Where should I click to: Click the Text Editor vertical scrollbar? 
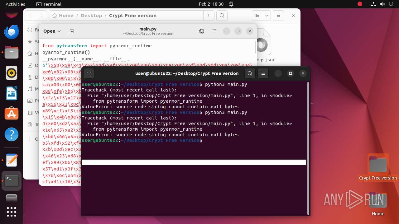click(255, 47)
